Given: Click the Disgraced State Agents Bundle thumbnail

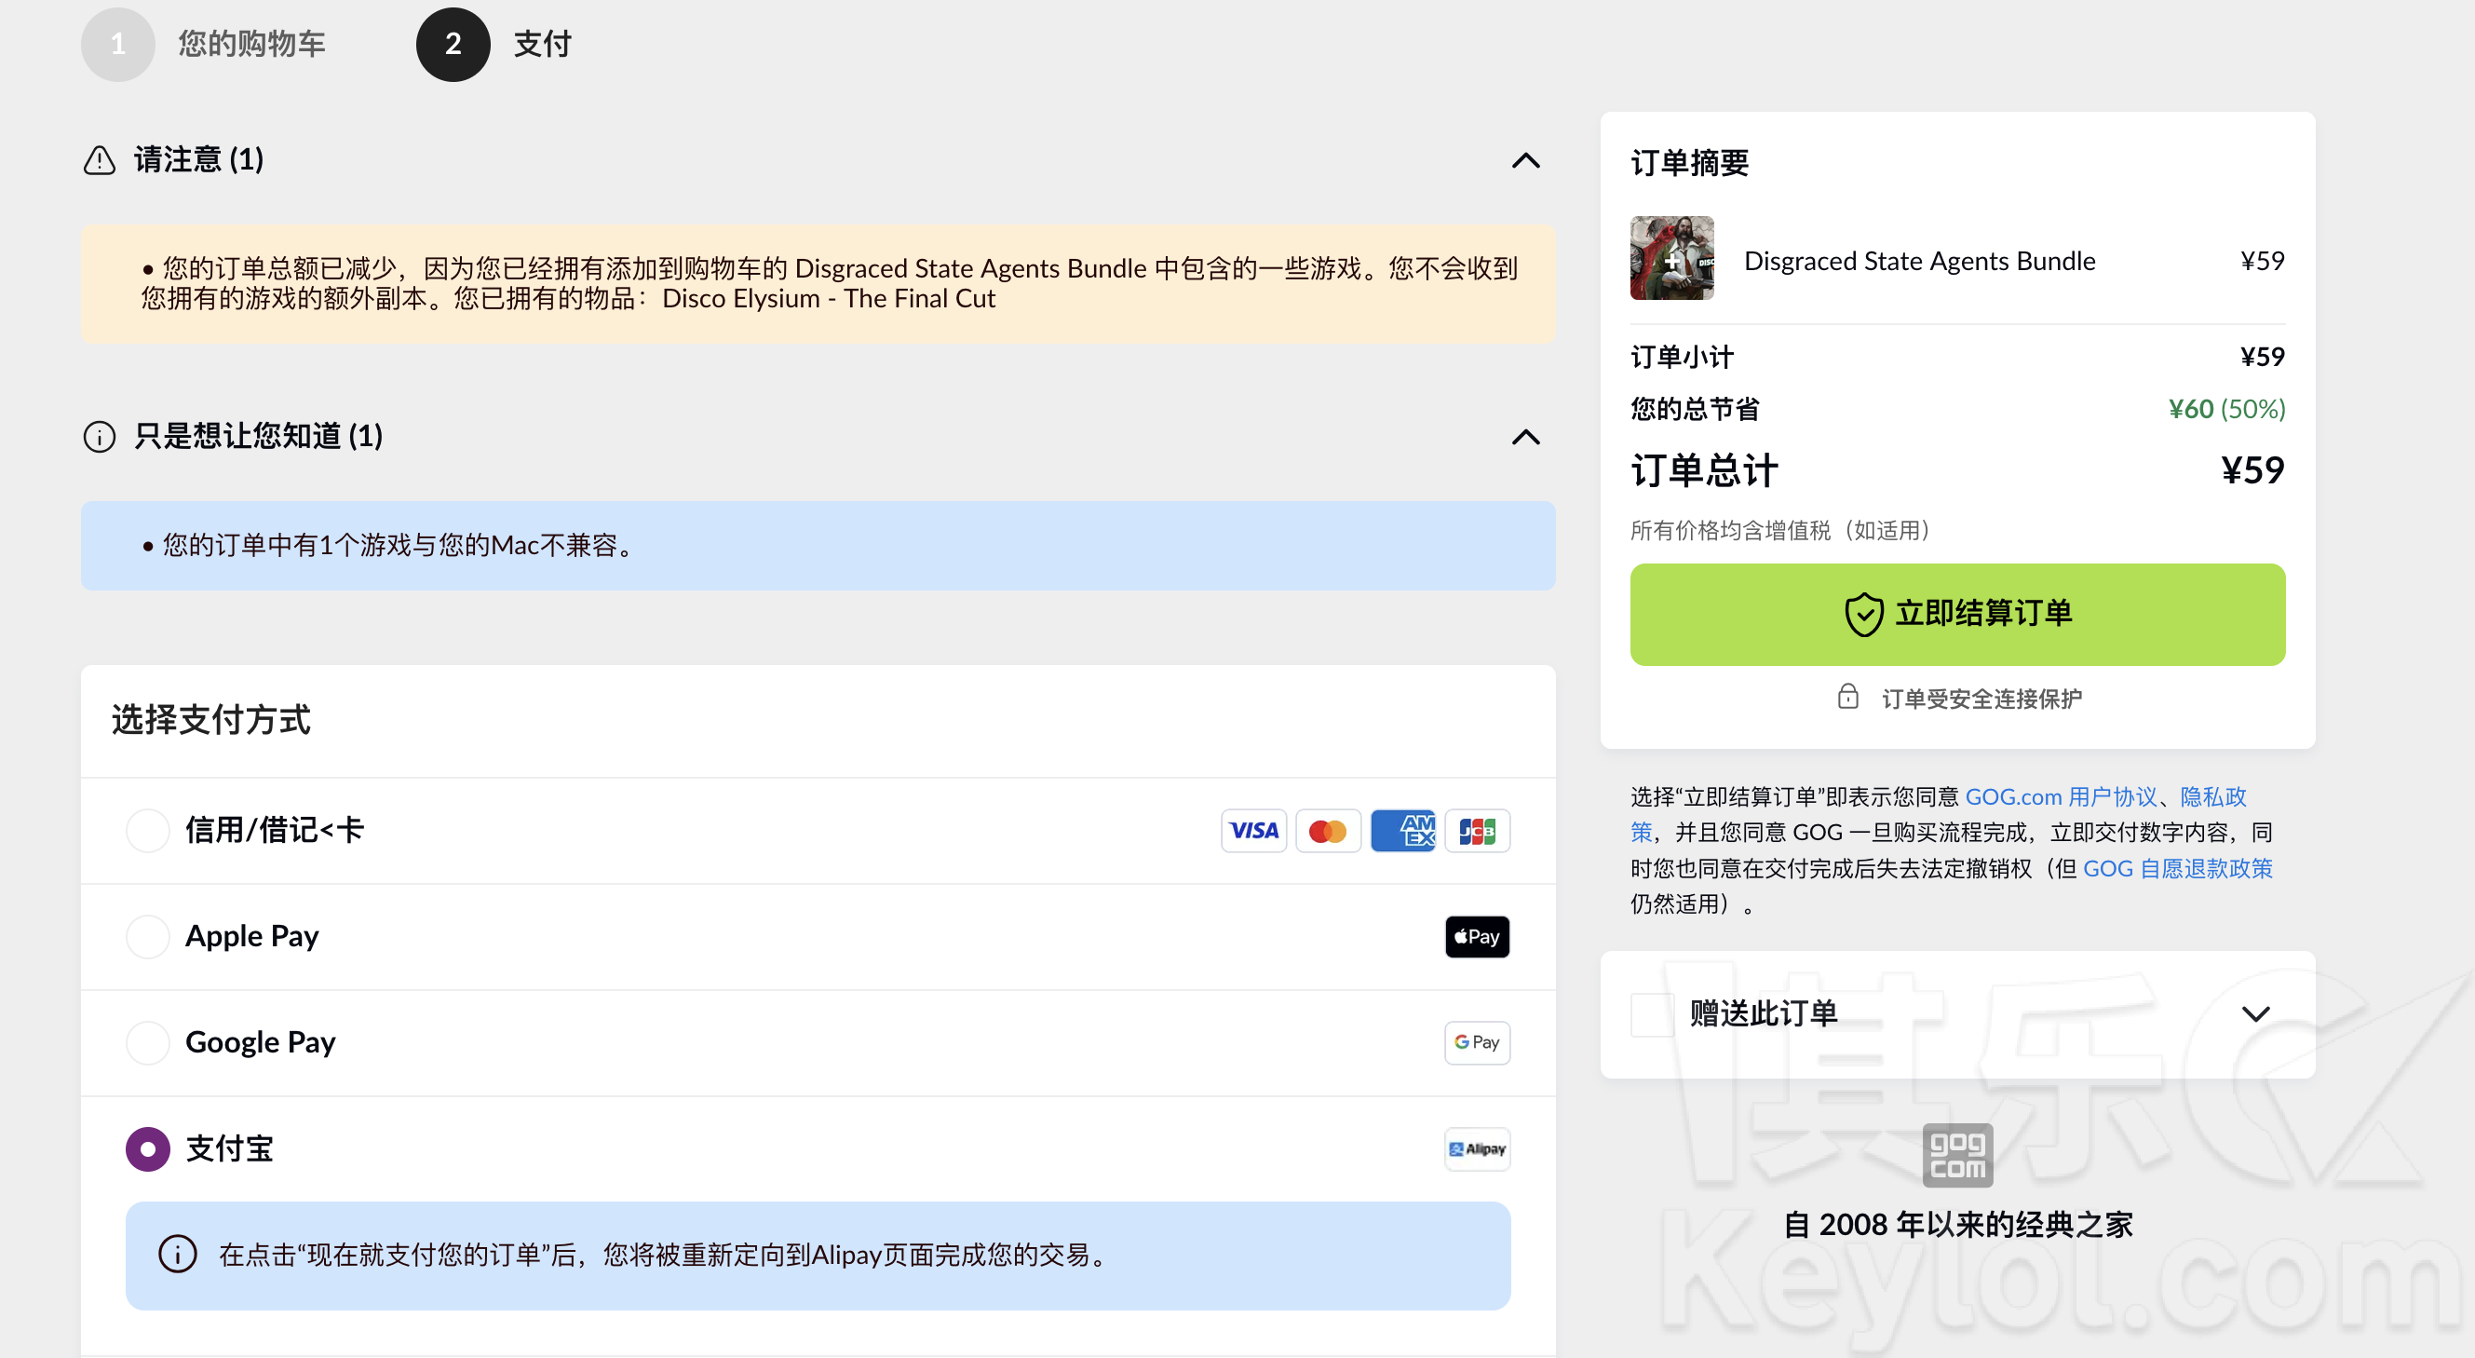Looking at the screenshot, I should 1671,259.
